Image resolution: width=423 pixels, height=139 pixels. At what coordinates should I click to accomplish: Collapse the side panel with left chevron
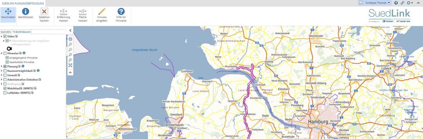tap(70, 31)
